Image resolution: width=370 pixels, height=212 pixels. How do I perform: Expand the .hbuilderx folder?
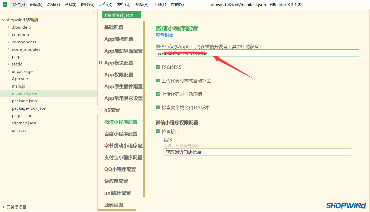click(9, 27)
